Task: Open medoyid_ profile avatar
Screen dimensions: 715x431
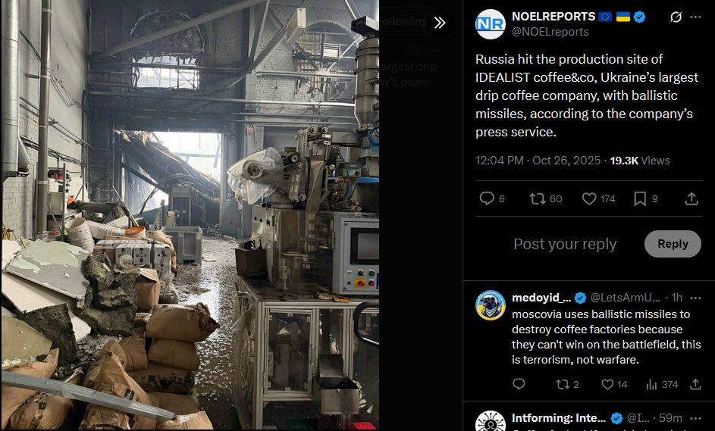Action: click(491, 305)
